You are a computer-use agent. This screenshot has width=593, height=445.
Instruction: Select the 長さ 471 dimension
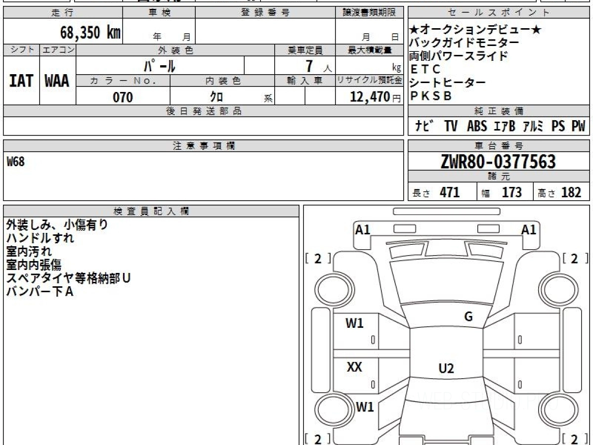point(436,192)
